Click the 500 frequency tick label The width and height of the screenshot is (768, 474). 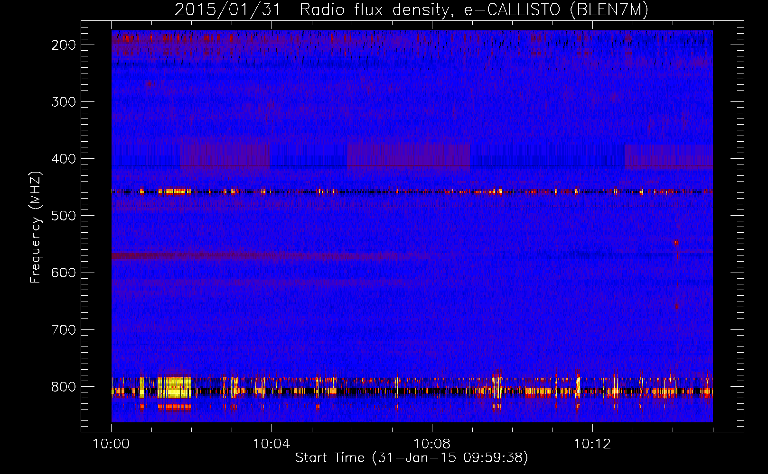[64, 216]
